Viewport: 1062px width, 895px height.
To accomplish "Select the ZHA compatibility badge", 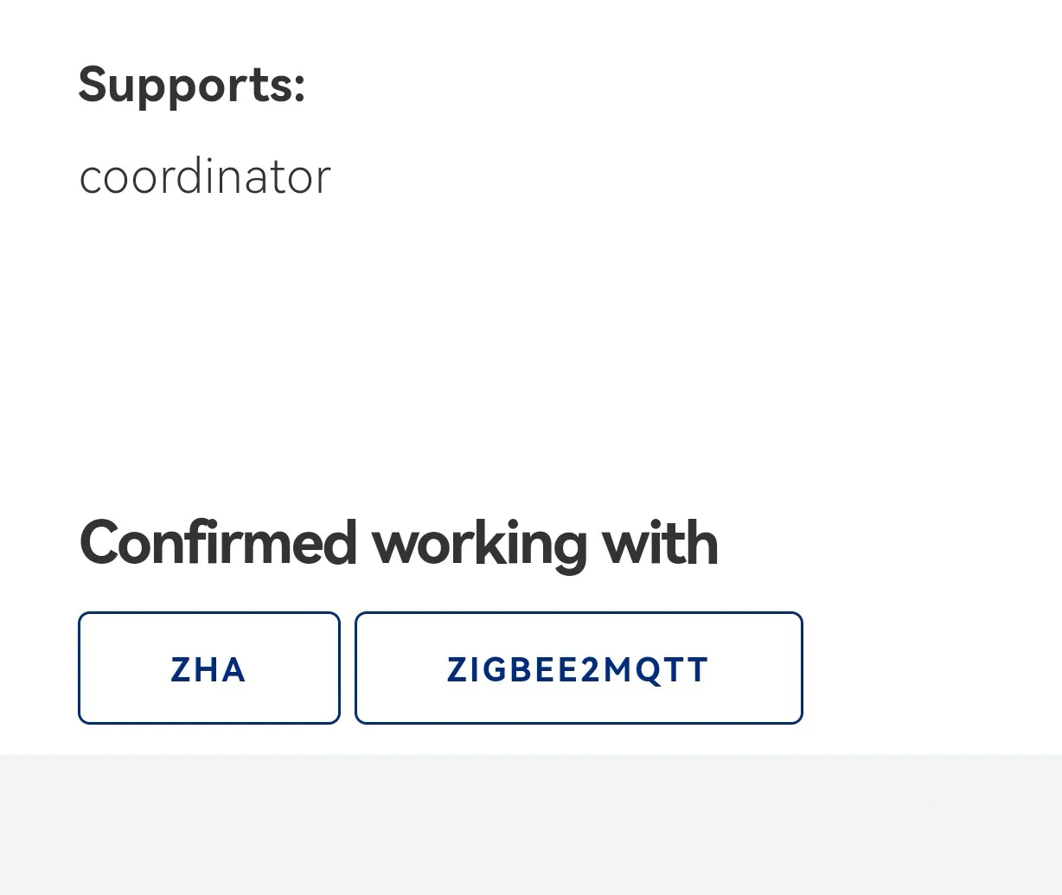I will point(208,668).
